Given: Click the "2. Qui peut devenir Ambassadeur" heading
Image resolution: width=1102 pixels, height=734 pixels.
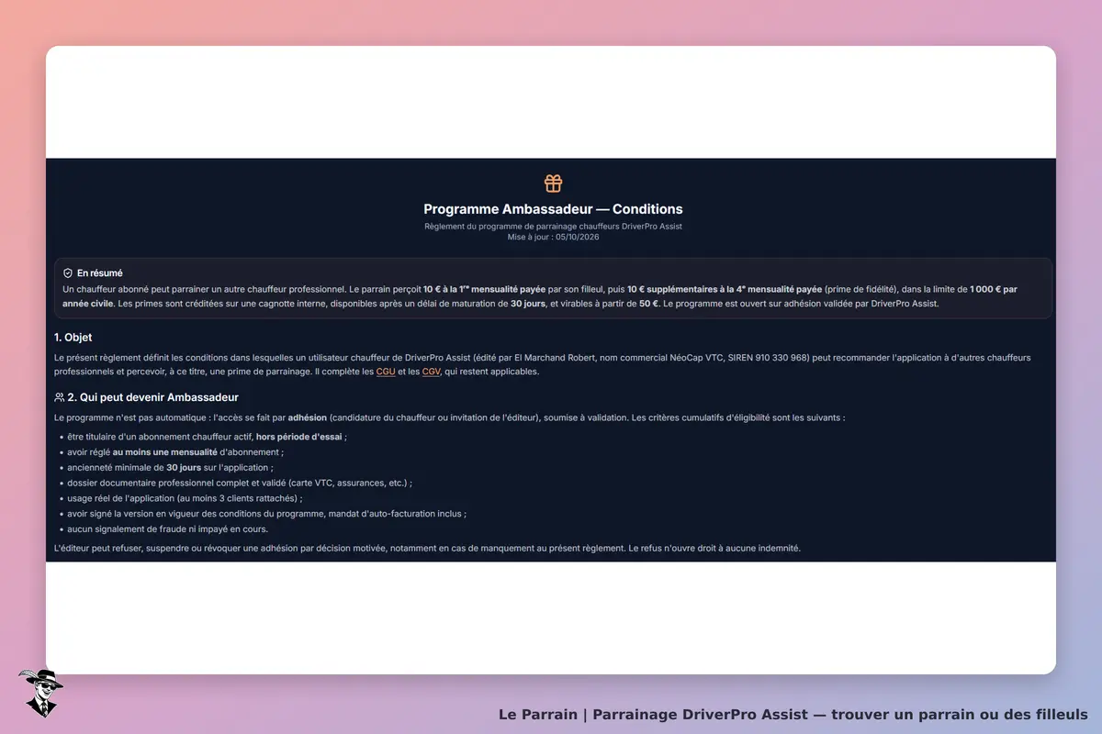Looking at the screenshot, I should point(153,397).
